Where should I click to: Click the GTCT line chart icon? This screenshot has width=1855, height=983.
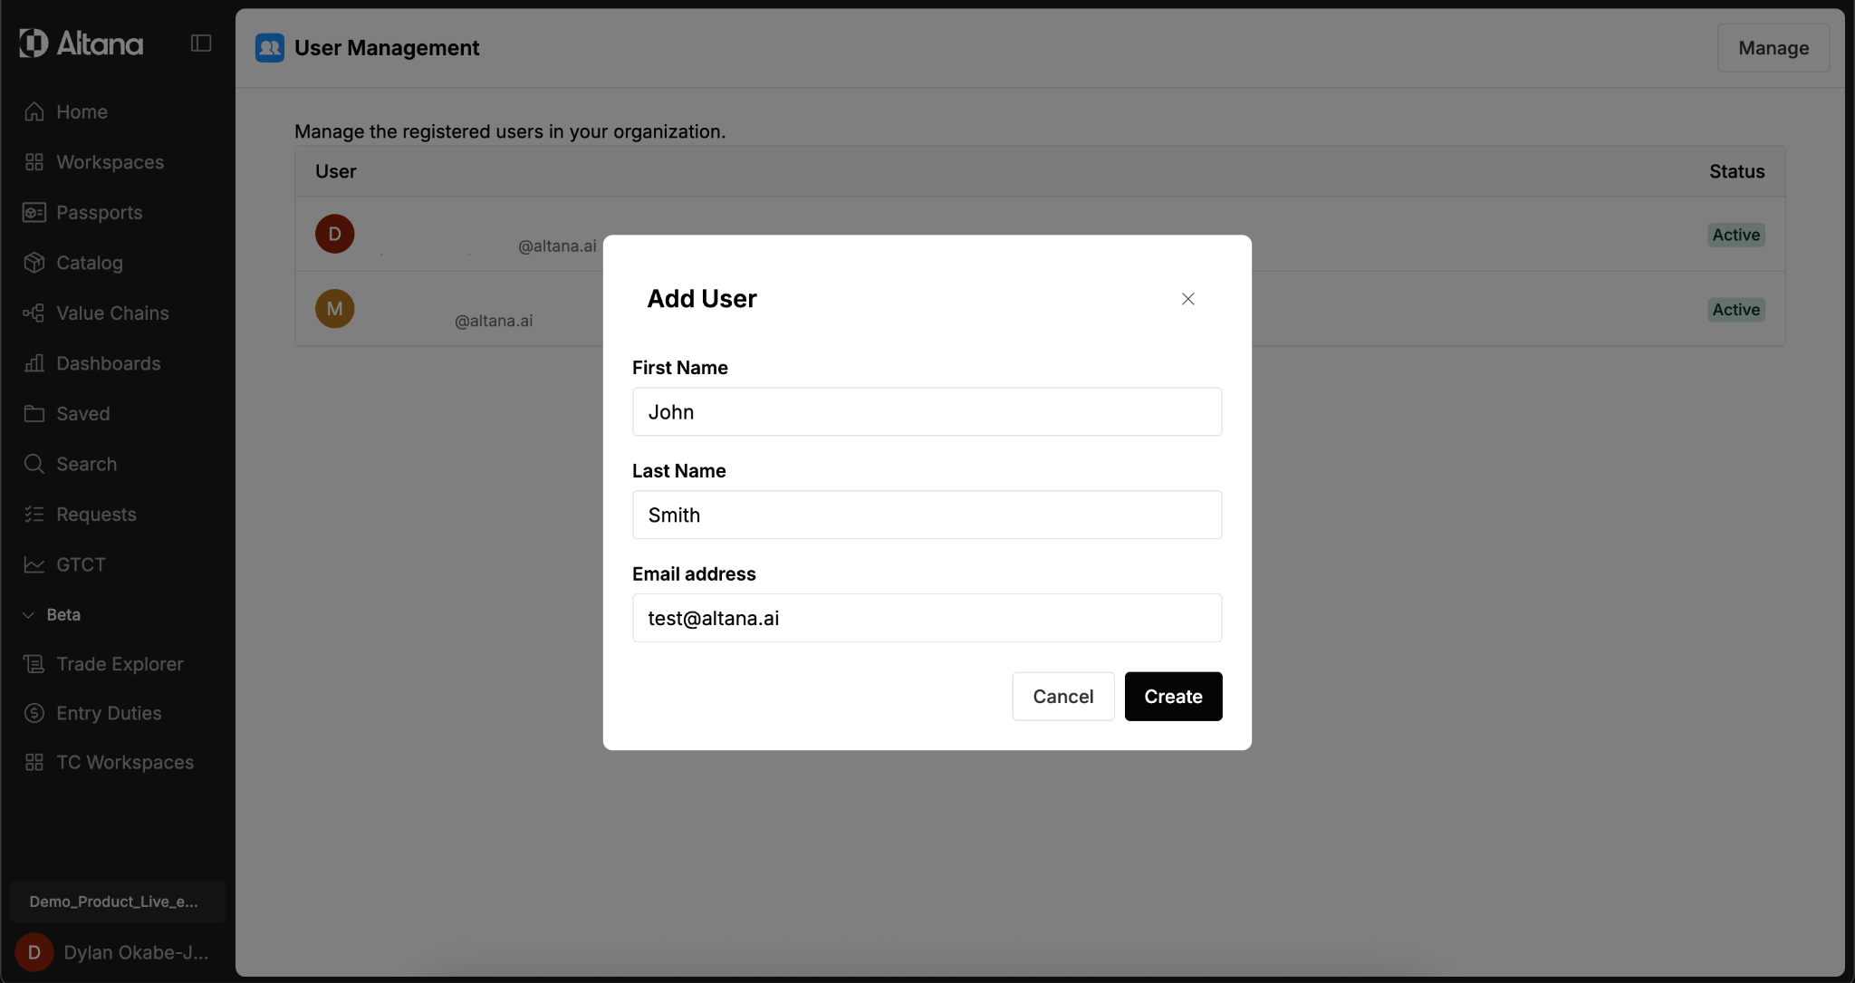[34, 564]
